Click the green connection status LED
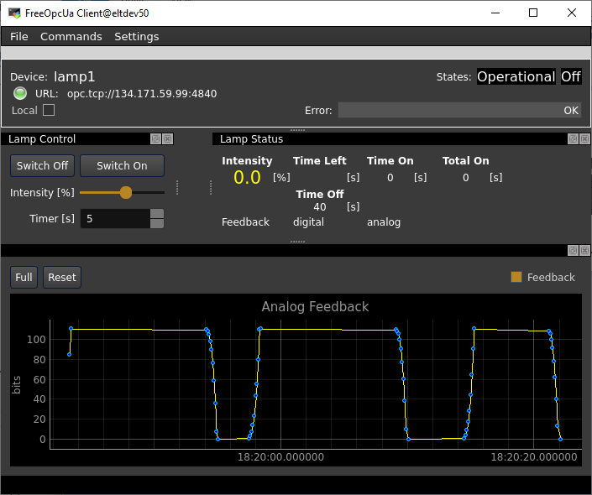 (20, 93)
